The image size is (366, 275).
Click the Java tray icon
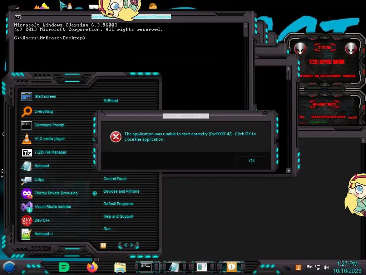point(298,267)
